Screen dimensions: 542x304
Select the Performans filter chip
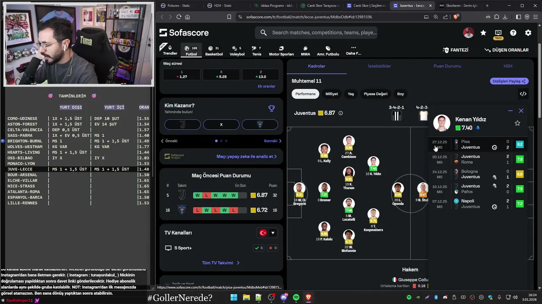(305, 94)
